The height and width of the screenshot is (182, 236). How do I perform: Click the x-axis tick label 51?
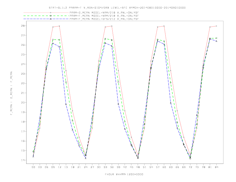click(145, 167)
